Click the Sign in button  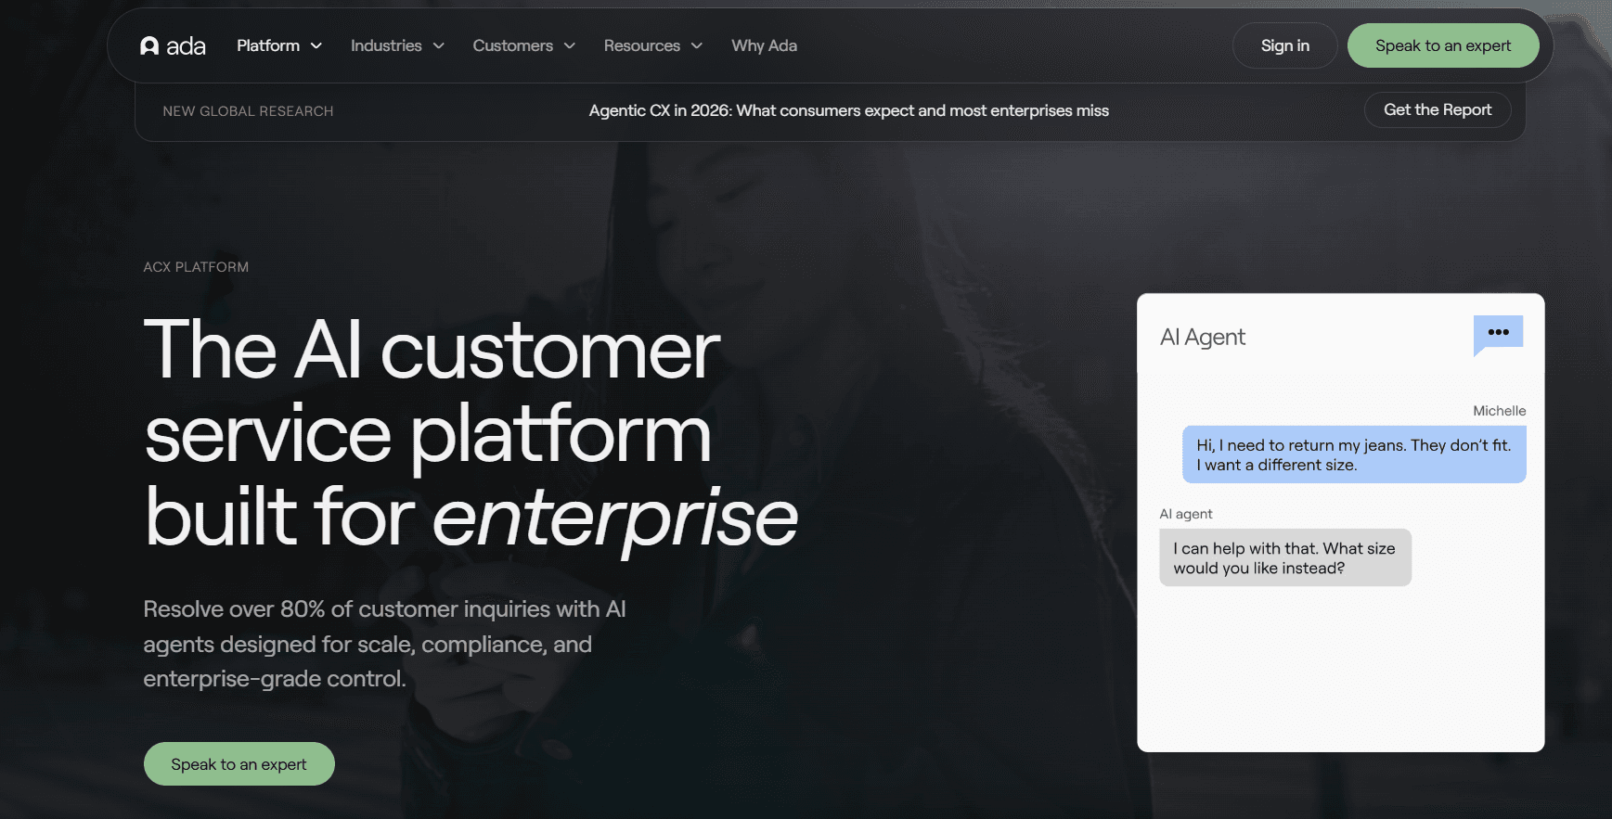pyautogui.click(x=1284, y=45)
